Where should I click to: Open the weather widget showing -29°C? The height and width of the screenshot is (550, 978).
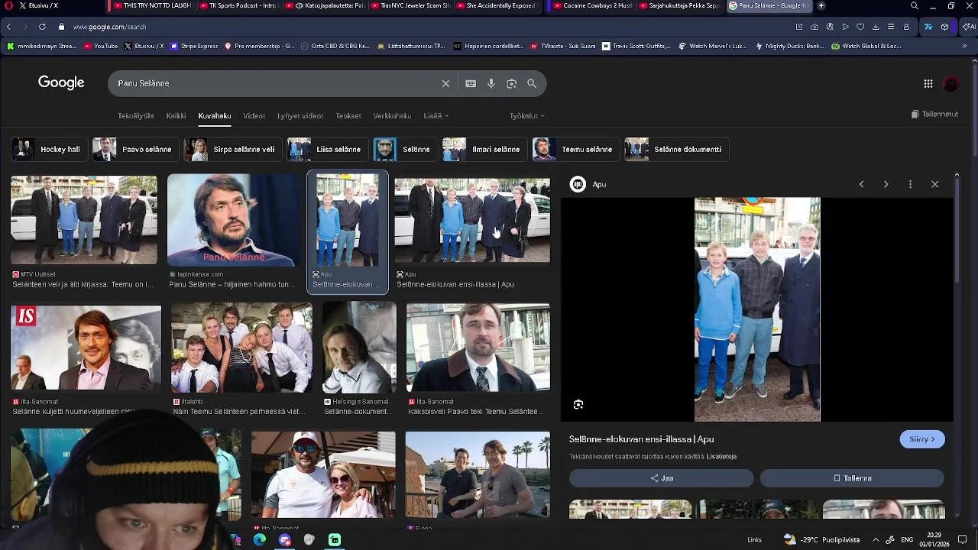point(821,540)
